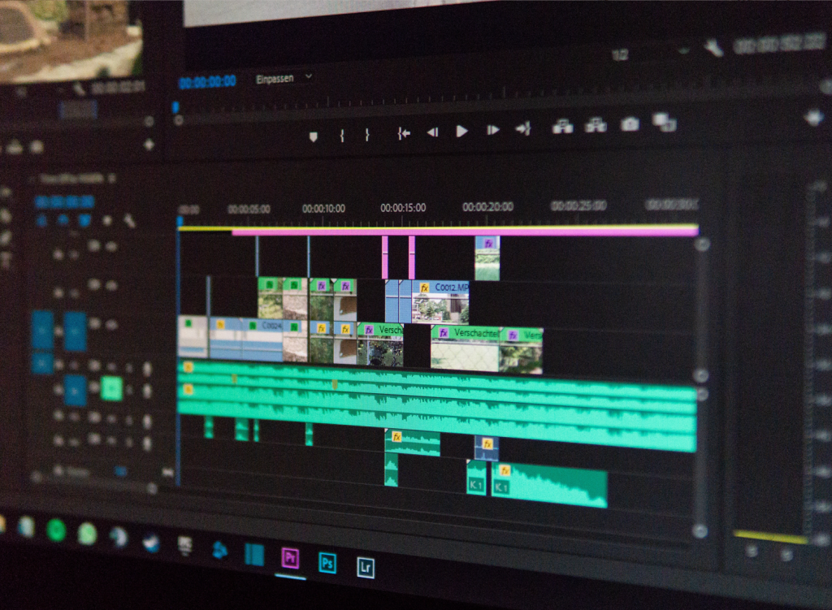Click the Mark In bracket icon
This screenshot has height=610, width=832.
point(341,135)
